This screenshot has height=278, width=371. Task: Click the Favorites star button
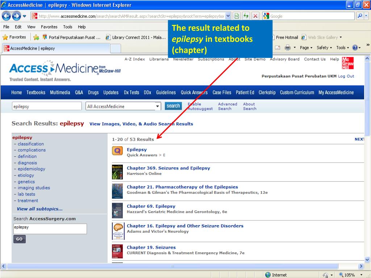(14, 37)
